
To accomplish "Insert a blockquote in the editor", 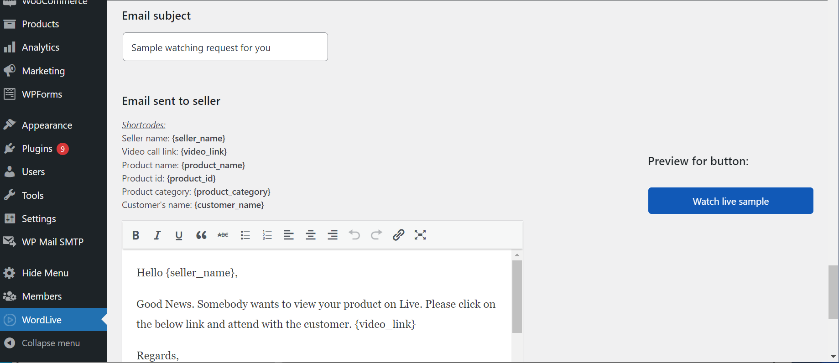I will [201, 235].
